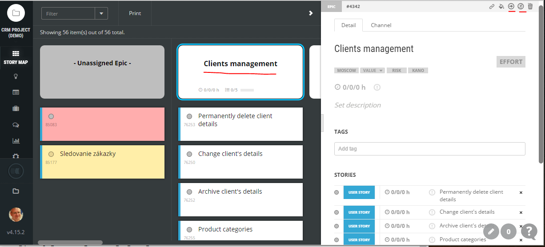Open the CRM Project folder icon
The image size is (545, 247).
click(x=16, y=13)
